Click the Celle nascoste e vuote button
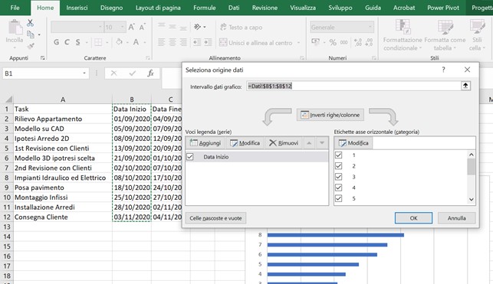This screenshot has width=493, height=284. 215,218
